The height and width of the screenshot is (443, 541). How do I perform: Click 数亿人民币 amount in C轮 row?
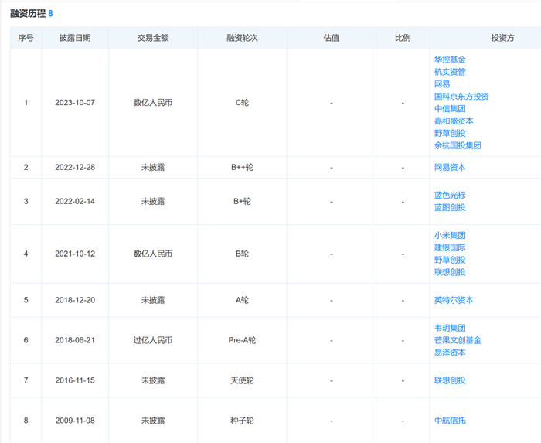pos(153,103)
